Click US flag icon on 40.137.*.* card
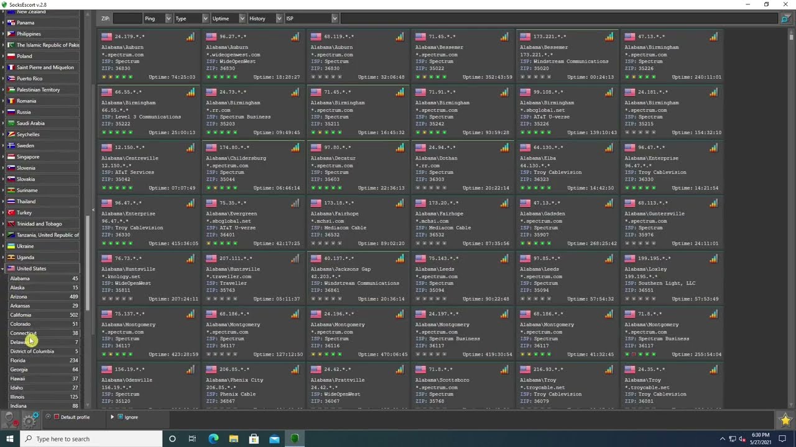796x447 pixels. tap(316, 258)
